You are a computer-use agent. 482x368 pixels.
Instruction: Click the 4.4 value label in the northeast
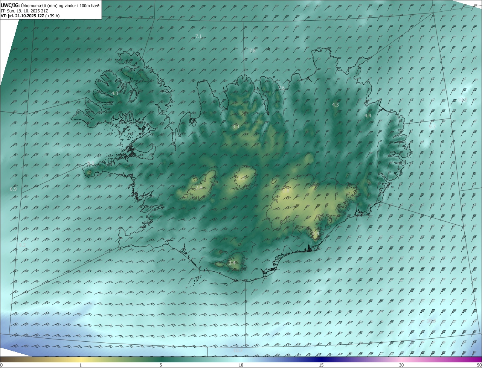(x=368, y=116)
